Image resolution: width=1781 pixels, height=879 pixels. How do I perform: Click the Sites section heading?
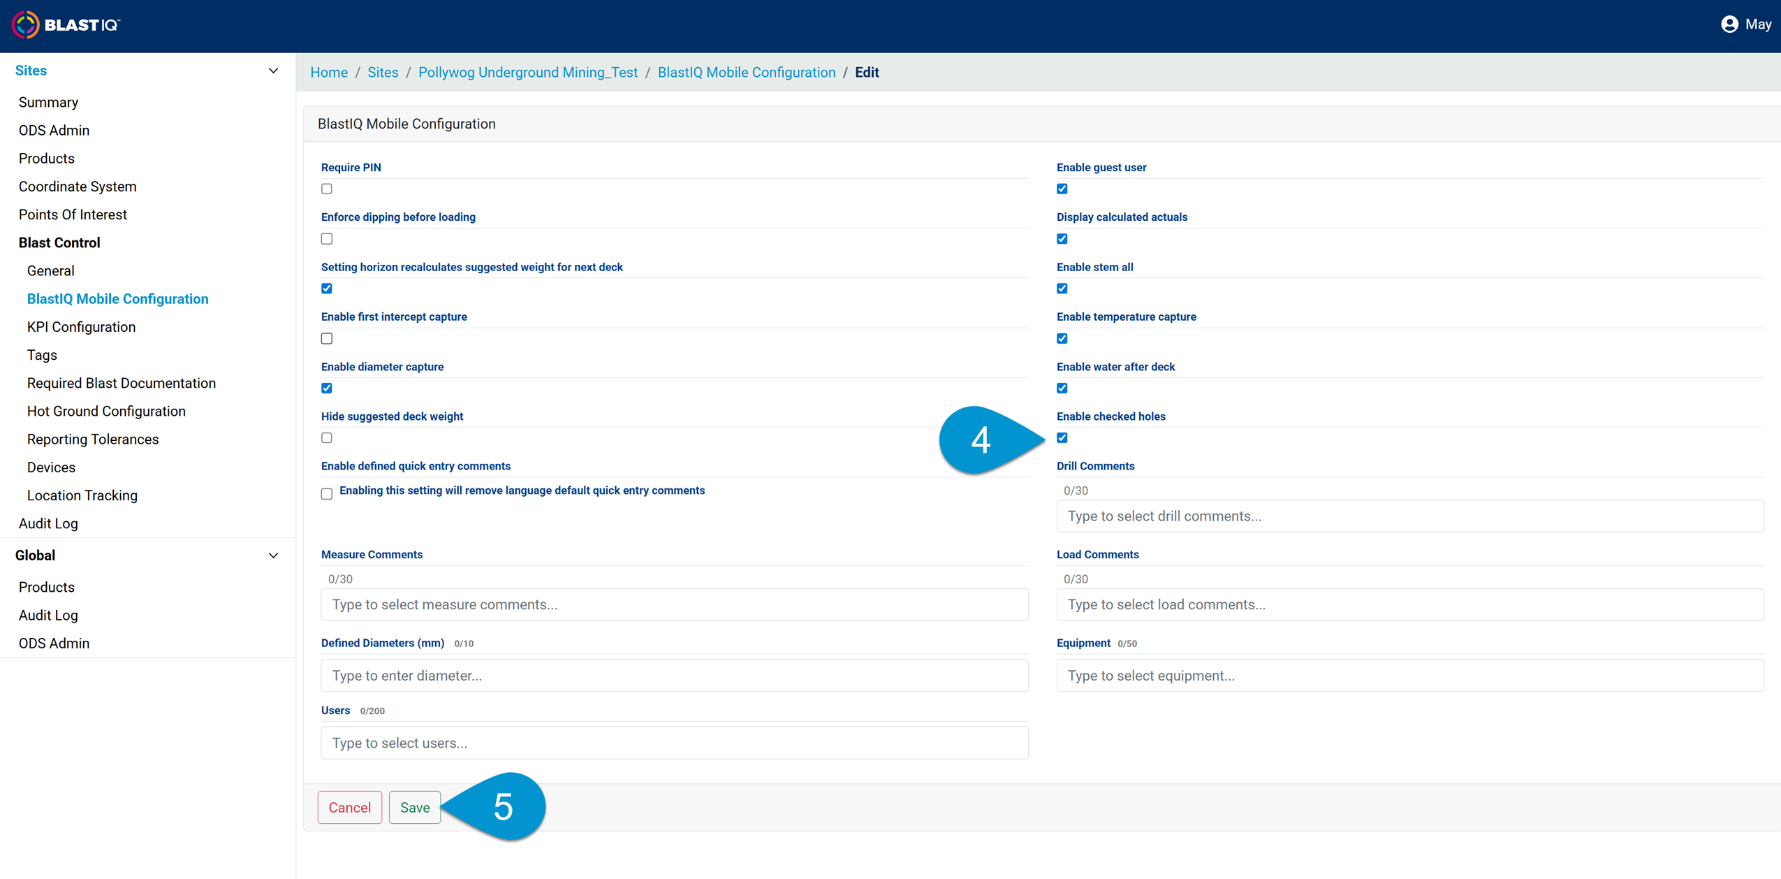pos(31,71)
